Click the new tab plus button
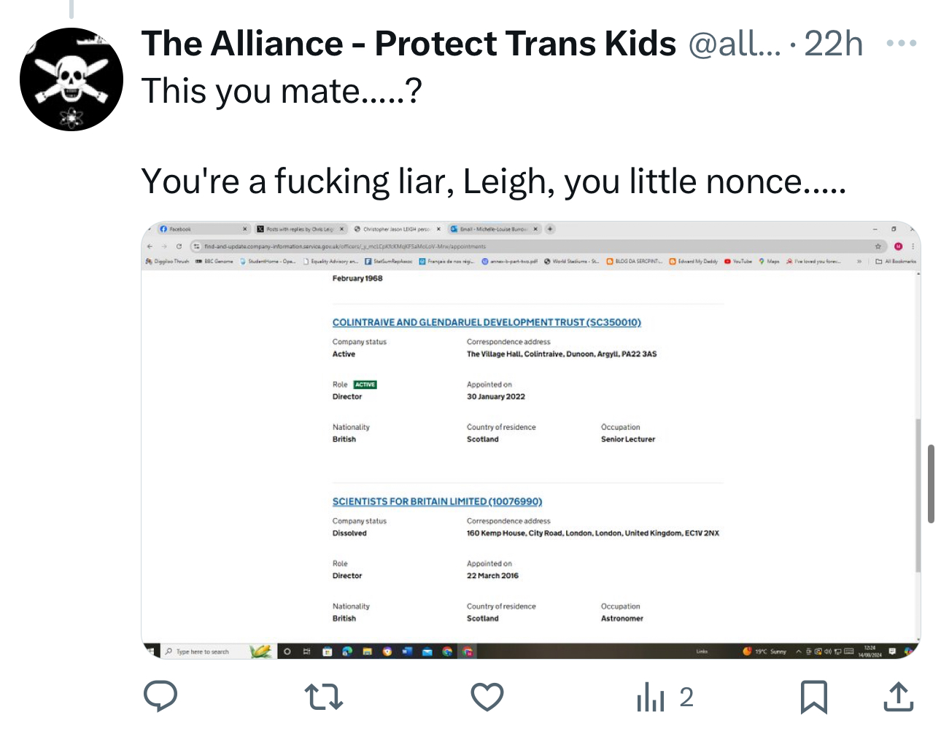Screen dimensions: 941x731 pos(551,229)
